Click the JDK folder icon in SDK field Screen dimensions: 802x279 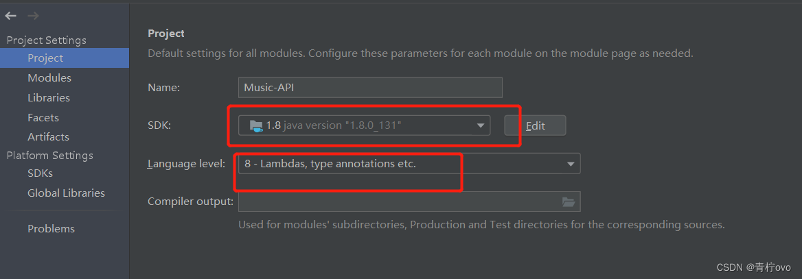click(x=255, y=125)
